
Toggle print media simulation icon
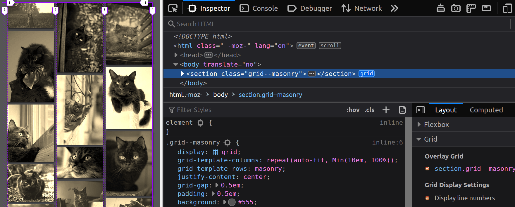[x=402, y=110]
